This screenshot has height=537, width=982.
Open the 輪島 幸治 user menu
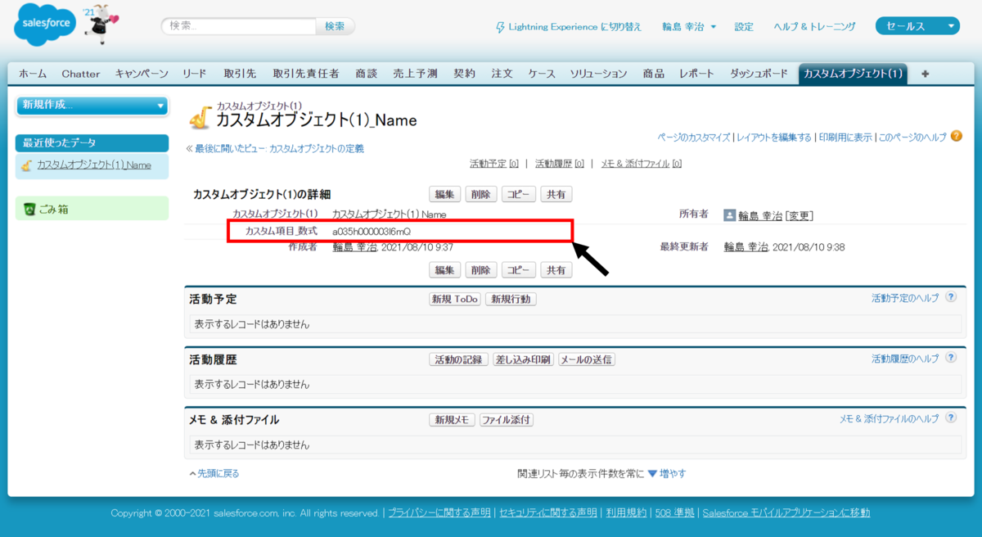[x=689, y=27]
